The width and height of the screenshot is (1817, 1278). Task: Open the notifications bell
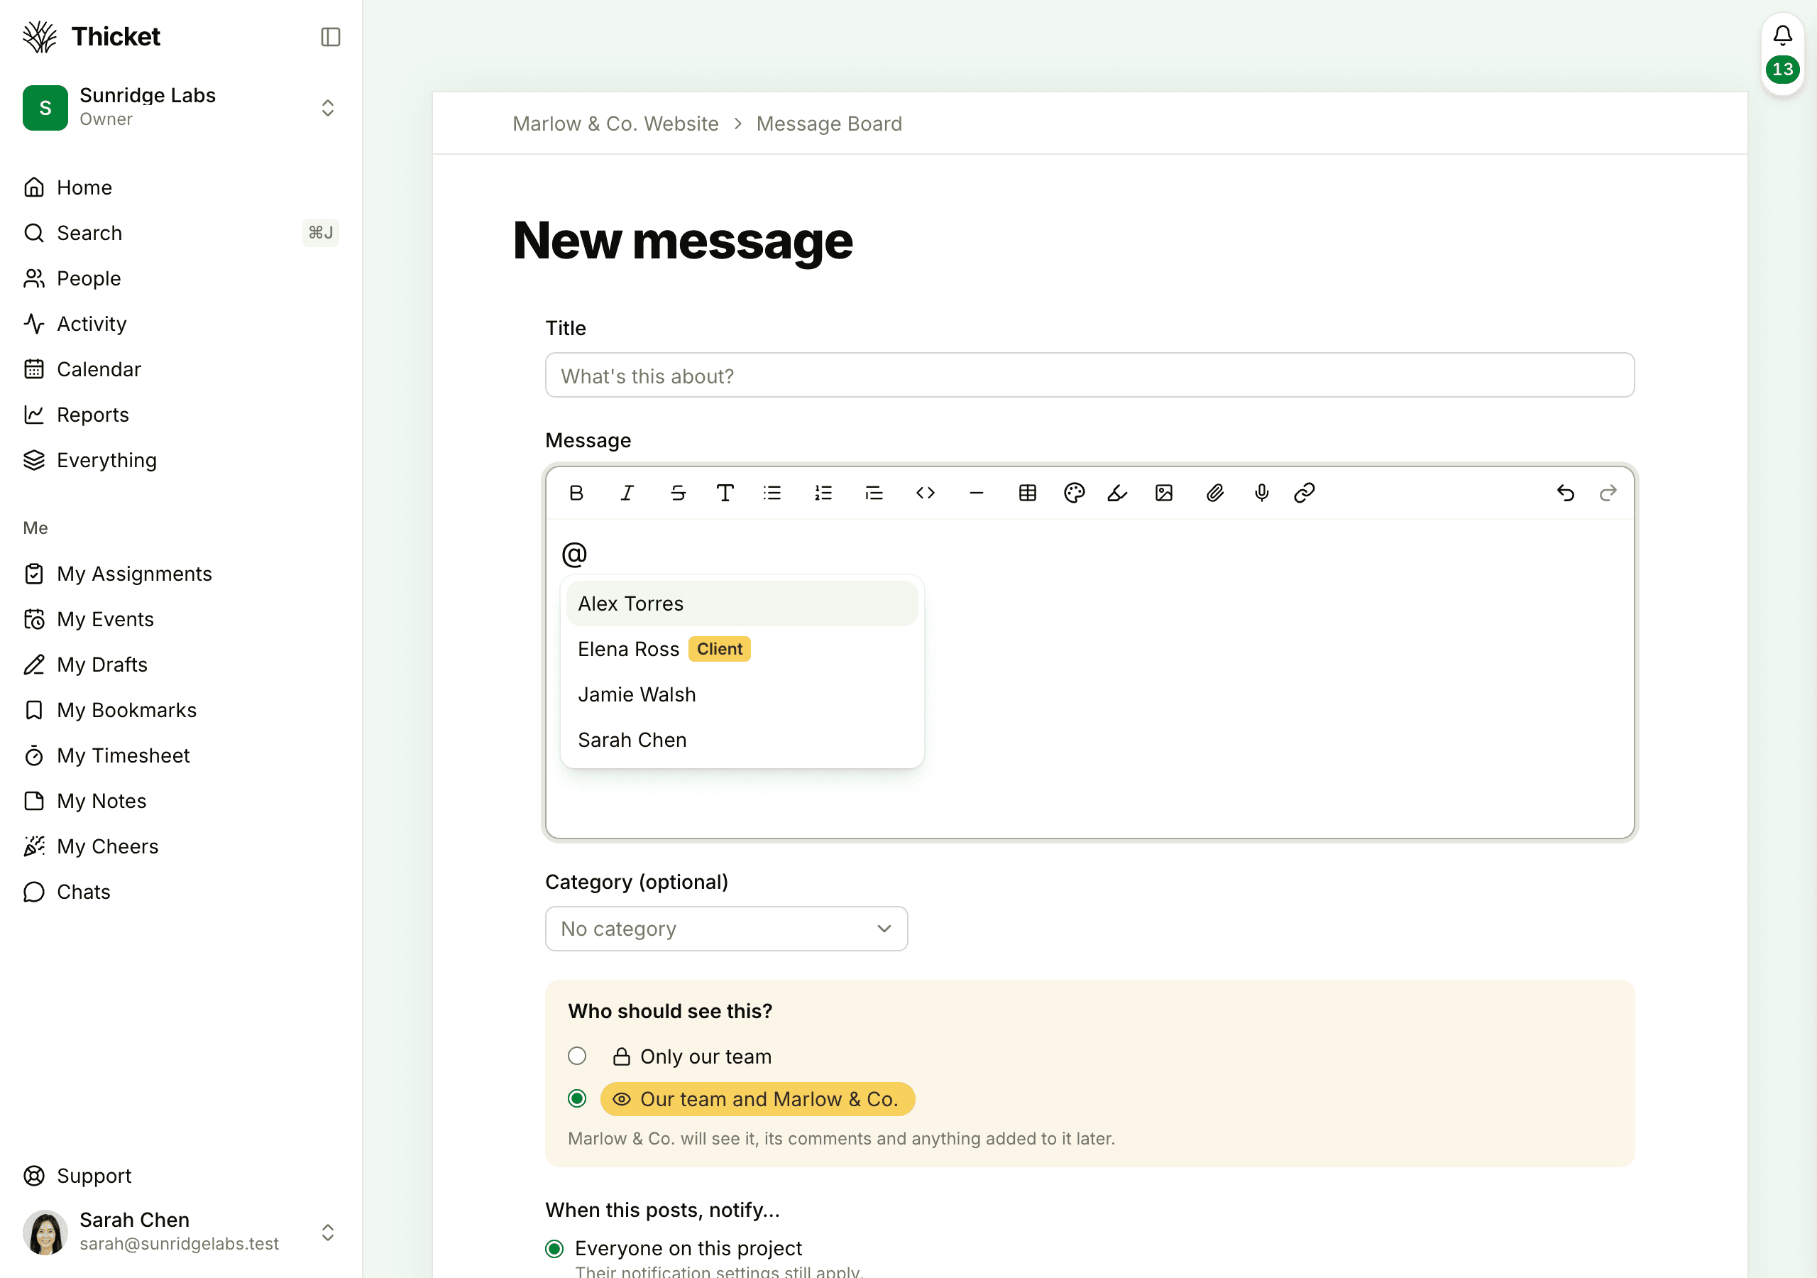click(x=1782, y=35)
